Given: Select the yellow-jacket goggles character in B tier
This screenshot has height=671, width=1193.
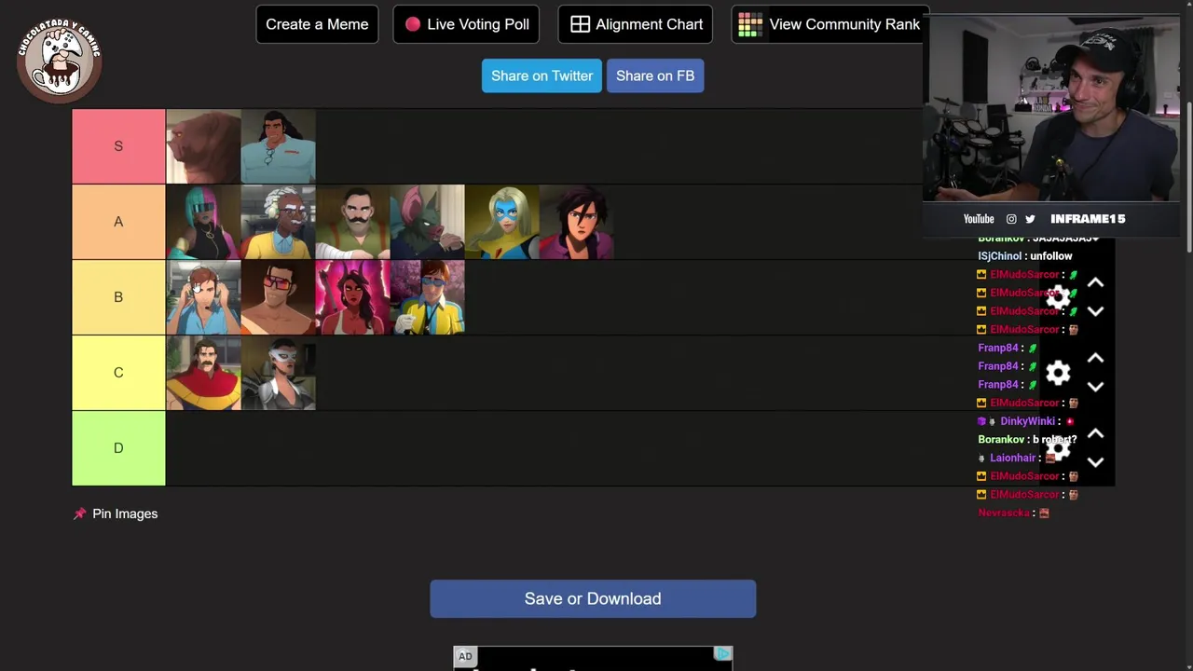Looking at the screenshot, I should [427, 297].
